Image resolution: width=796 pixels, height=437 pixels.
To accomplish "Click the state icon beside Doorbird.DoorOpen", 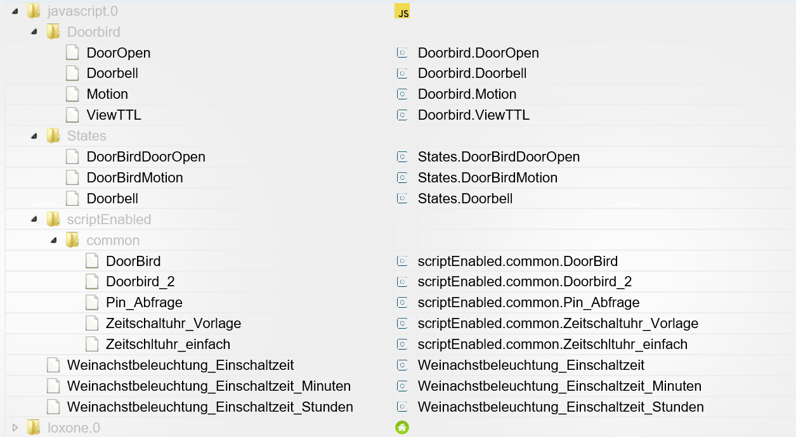I will pyautogui.click(x=401, y=53).
